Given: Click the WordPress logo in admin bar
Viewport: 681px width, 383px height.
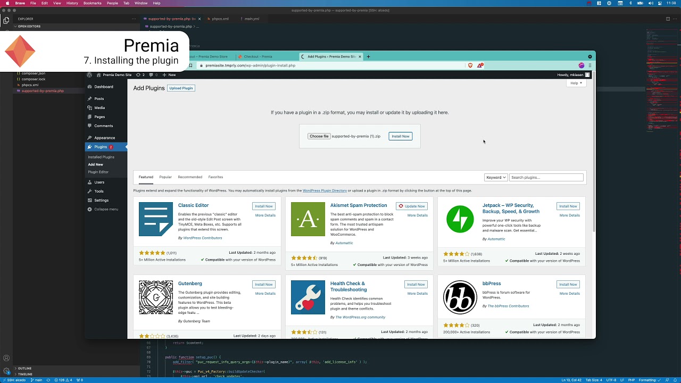Looking at the screenshot, I should 90,75.
